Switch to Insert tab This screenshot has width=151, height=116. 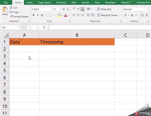click(30, 3)
